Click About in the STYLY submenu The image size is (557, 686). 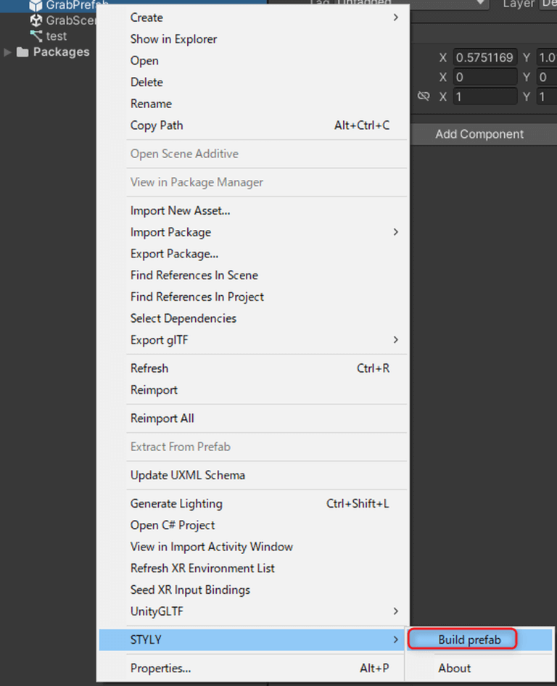pos(454,668)
